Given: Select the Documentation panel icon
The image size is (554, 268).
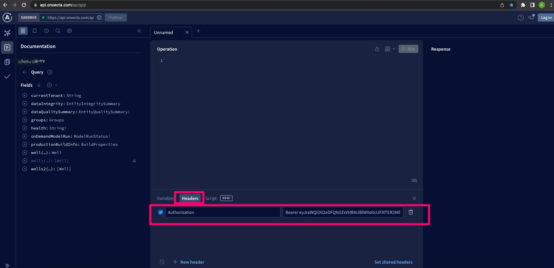Looking at the screenshot, I should [23, 31].
